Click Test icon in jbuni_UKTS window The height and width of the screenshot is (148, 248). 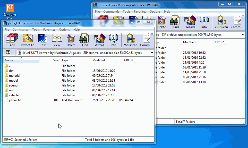43,40
